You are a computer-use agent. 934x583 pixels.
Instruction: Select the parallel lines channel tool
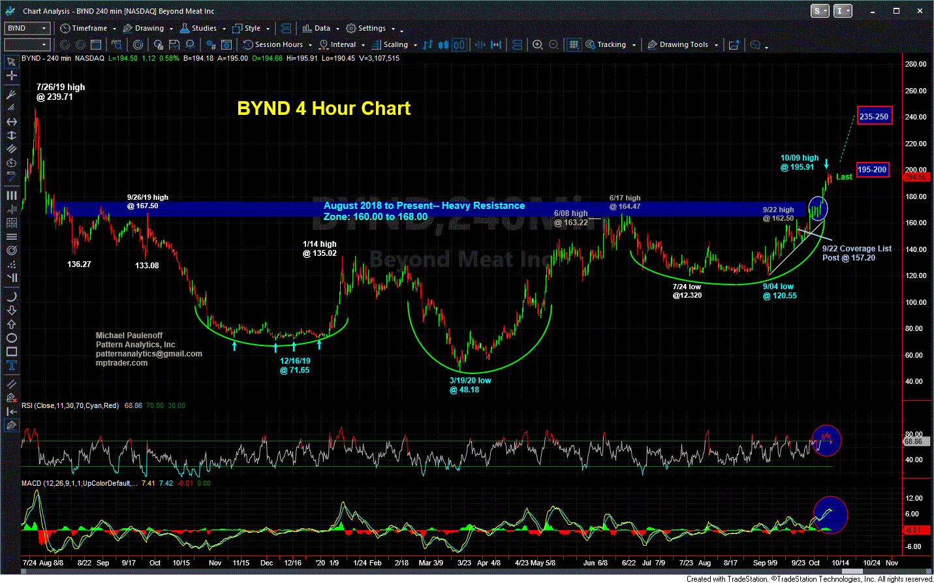pos(11,149)
